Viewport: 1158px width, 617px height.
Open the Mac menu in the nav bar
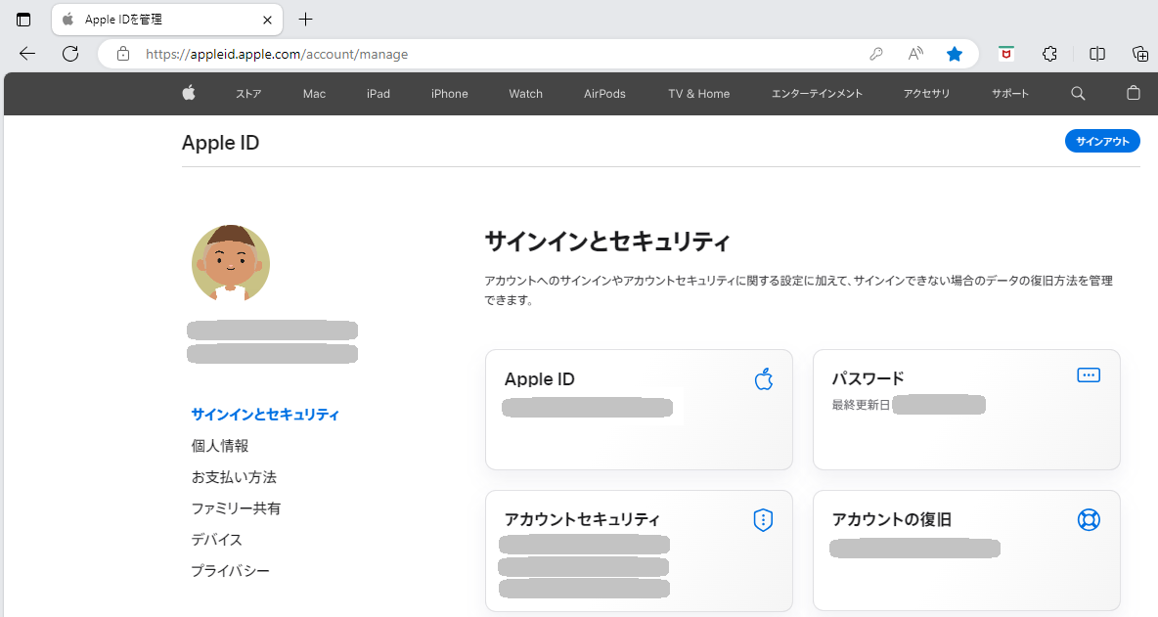pyautogui.click(x=314, y=94)
